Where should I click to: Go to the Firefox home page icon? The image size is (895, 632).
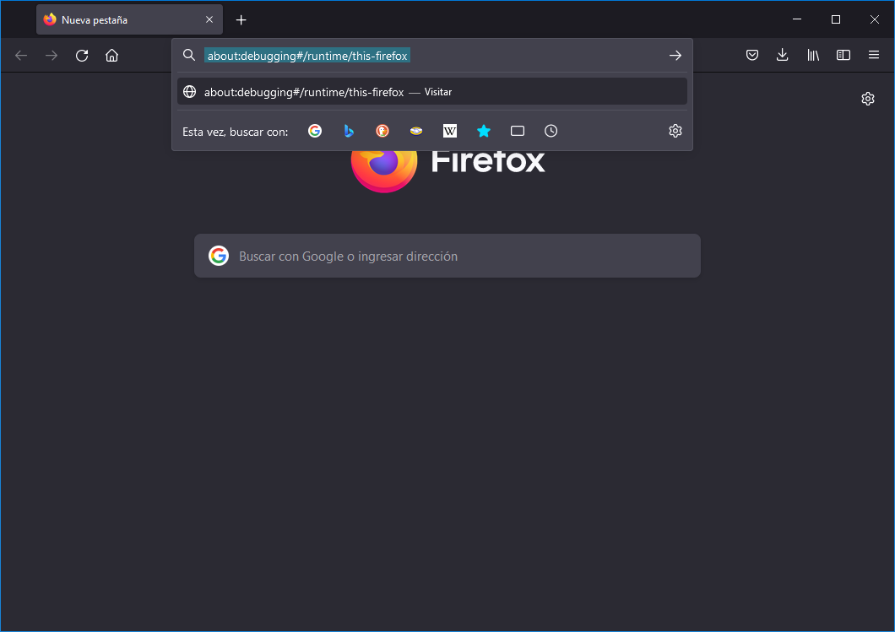[111, 56]
